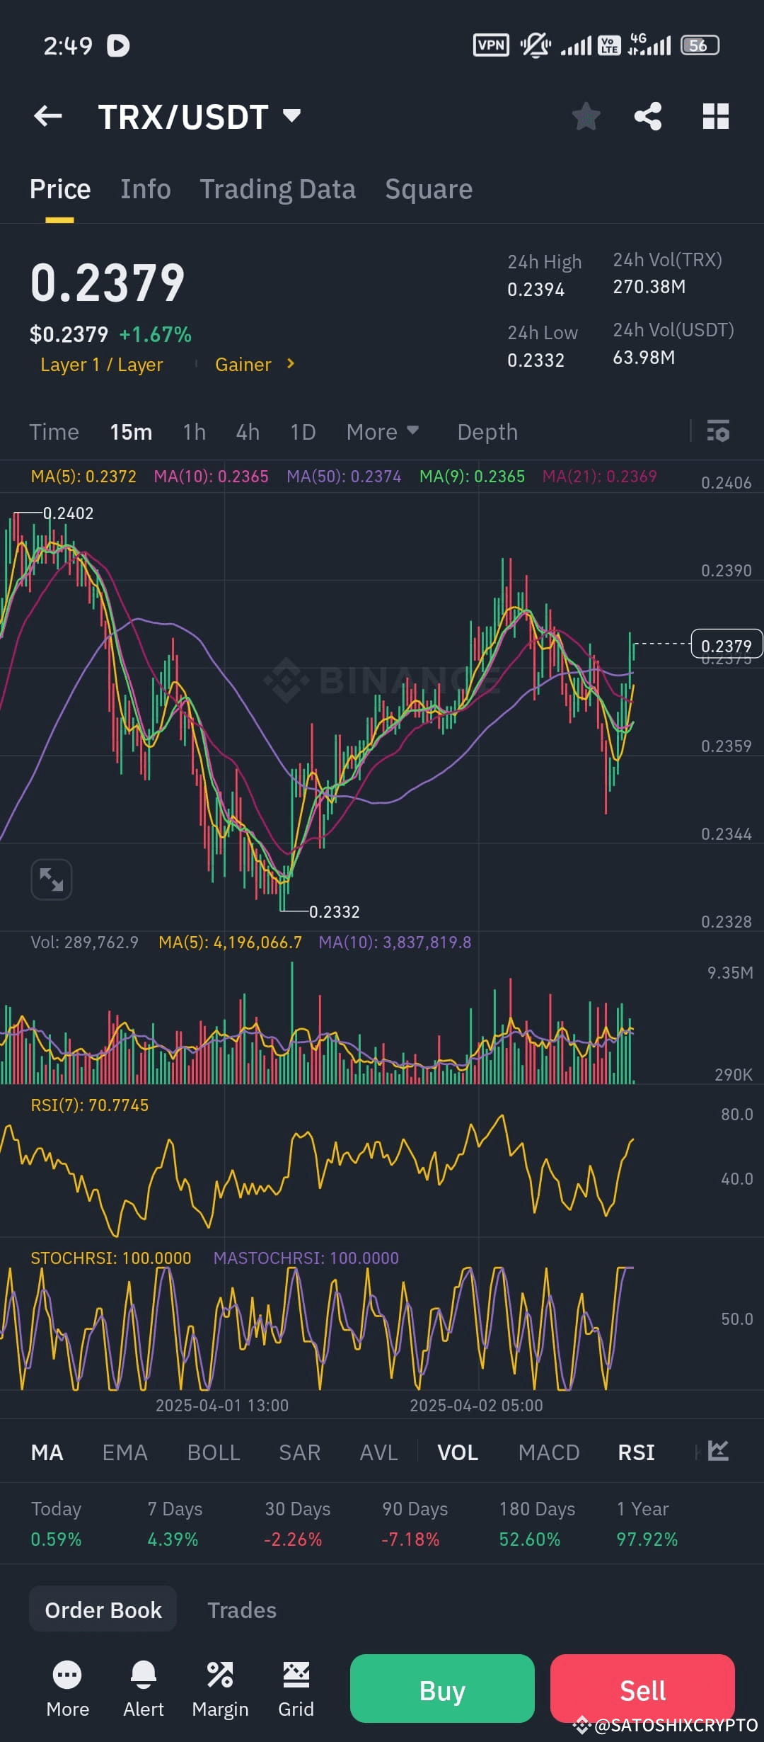Tap the red Sell button
This screenshot has height=1742, width=764.
642,1688
